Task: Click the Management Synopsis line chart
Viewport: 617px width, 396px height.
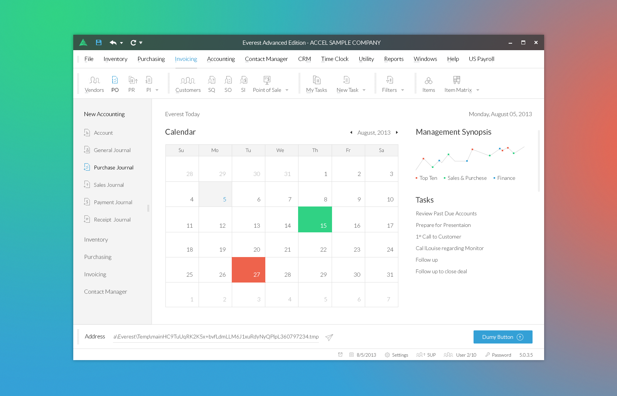Action: tap(470, 158)
